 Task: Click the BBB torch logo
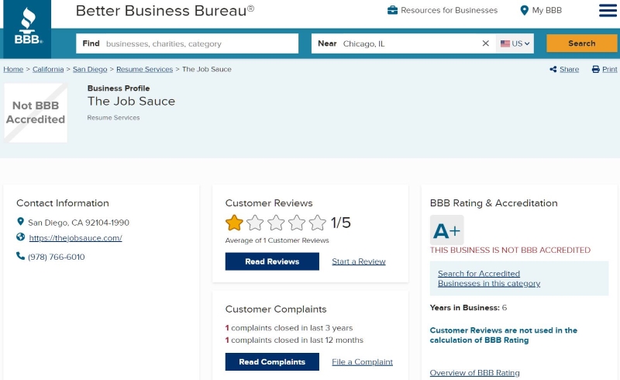27,29
